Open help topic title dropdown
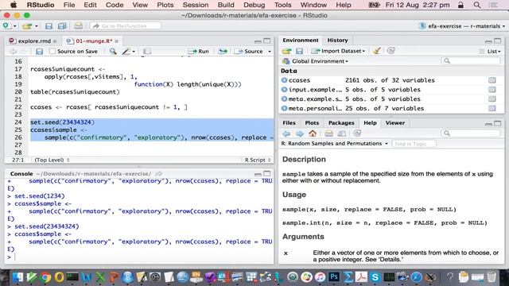Image resolution: width=509 pixels, height=286 pixels. click(x=335, y=143)
